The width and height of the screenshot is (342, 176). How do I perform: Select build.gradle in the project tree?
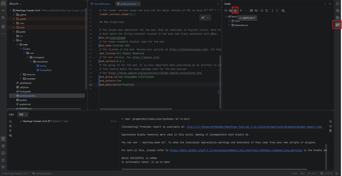(x=25, y=91)
